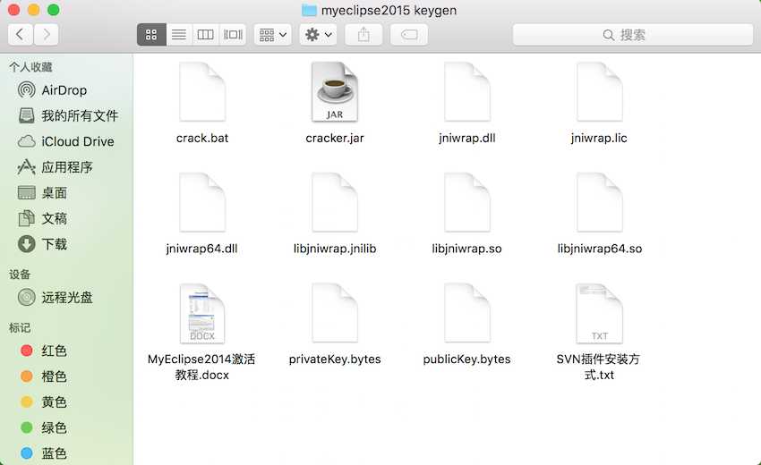Select the 红色 red tag
761x465 pixels.
(x=66, y=351)
